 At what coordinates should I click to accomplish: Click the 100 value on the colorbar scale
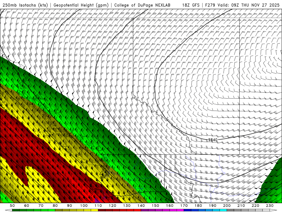point(84,206)
